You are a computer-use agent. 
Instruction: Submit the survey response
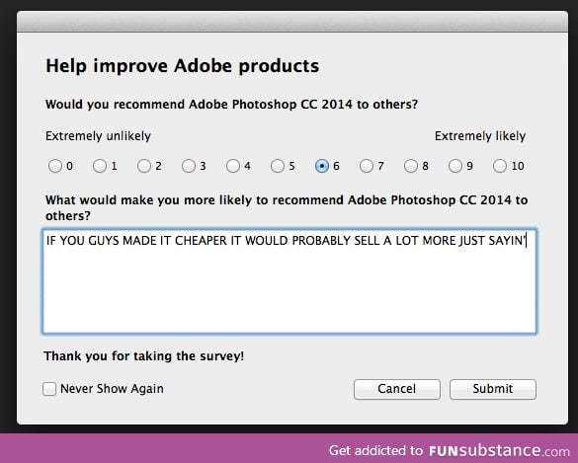[x=493, y=389]
